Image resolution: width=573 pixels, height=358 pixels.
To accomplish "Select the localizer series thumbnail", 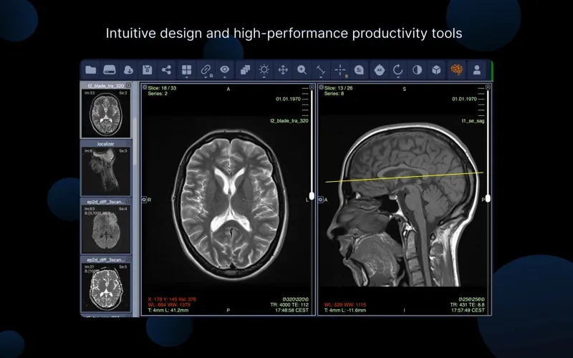I will pyautogui.click(x=105, y=171).
